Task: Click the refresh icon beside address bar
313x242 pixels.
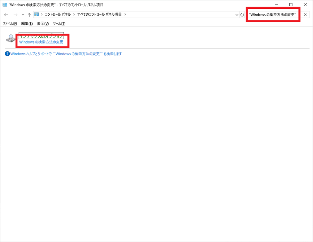Action: 242,14
